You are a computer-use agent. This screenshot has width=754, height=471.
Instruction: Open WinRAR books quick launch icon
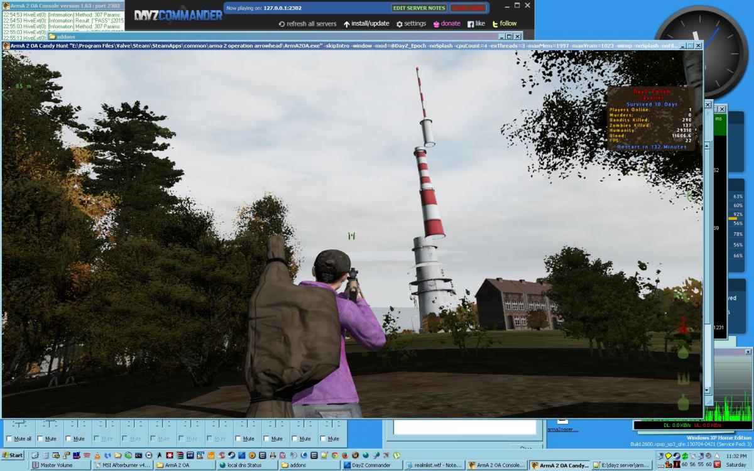coord(180,455)
